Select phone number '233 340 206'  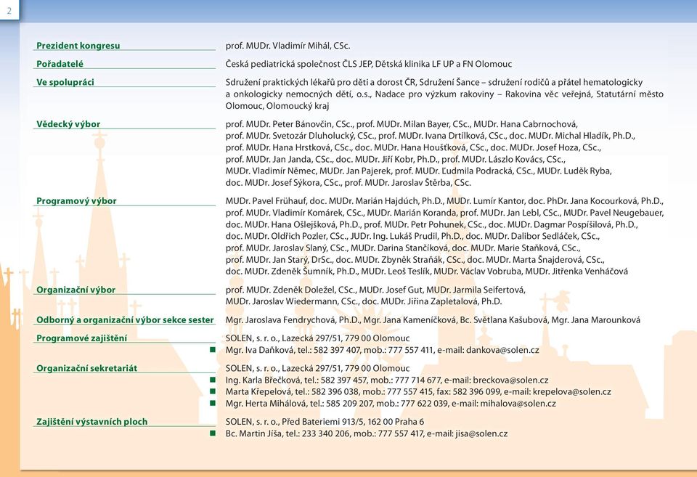(x=325, y=434)
